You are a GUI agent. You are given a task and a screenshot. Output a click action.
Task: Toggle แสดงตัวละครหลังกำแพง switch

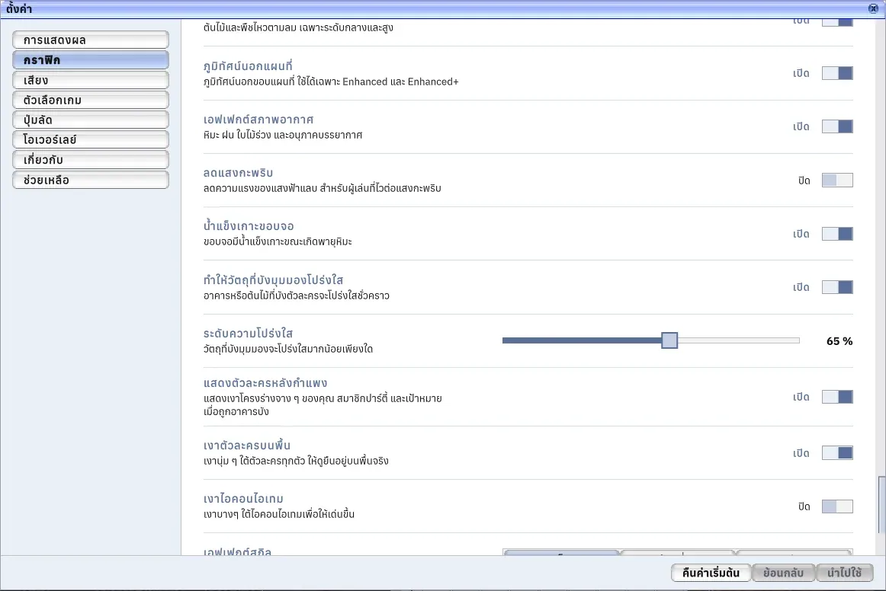point(837,397)
